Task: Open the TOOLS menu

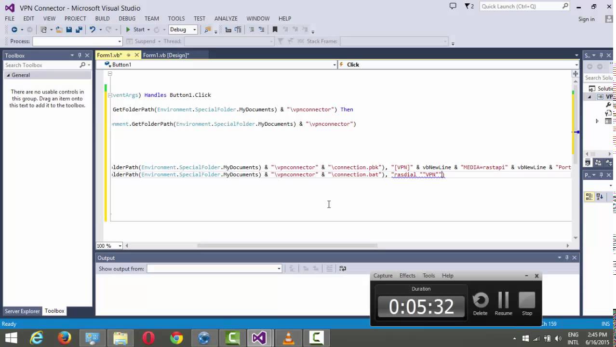Action: (176, 19)
